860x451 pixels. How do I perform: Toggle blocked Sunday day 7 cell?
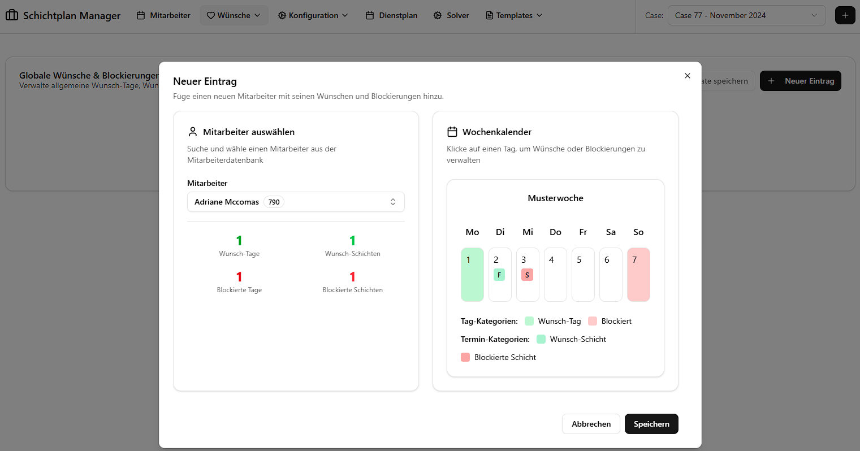tap(638, 275)
